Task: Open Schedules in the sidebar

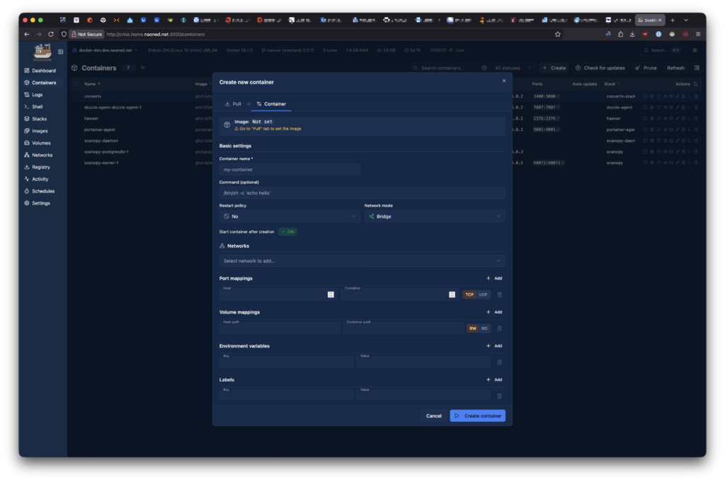Action: coord(42,191)
